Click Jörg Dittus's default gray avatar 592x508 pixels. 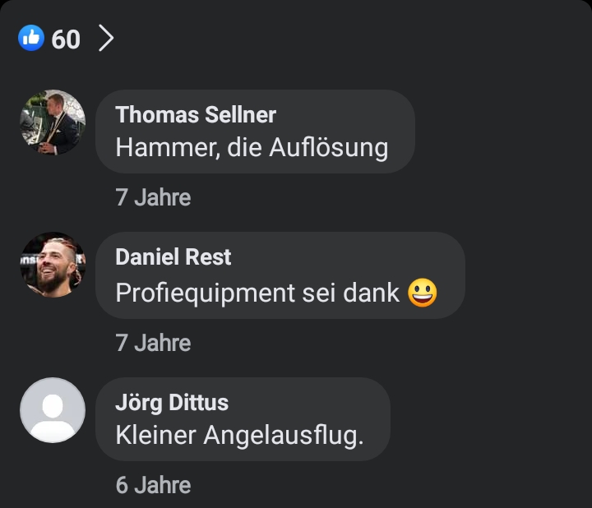53,410
